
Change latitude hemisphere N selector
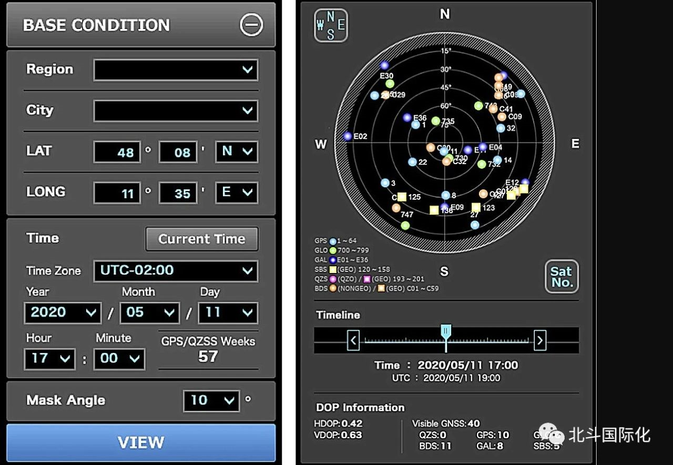236,152
